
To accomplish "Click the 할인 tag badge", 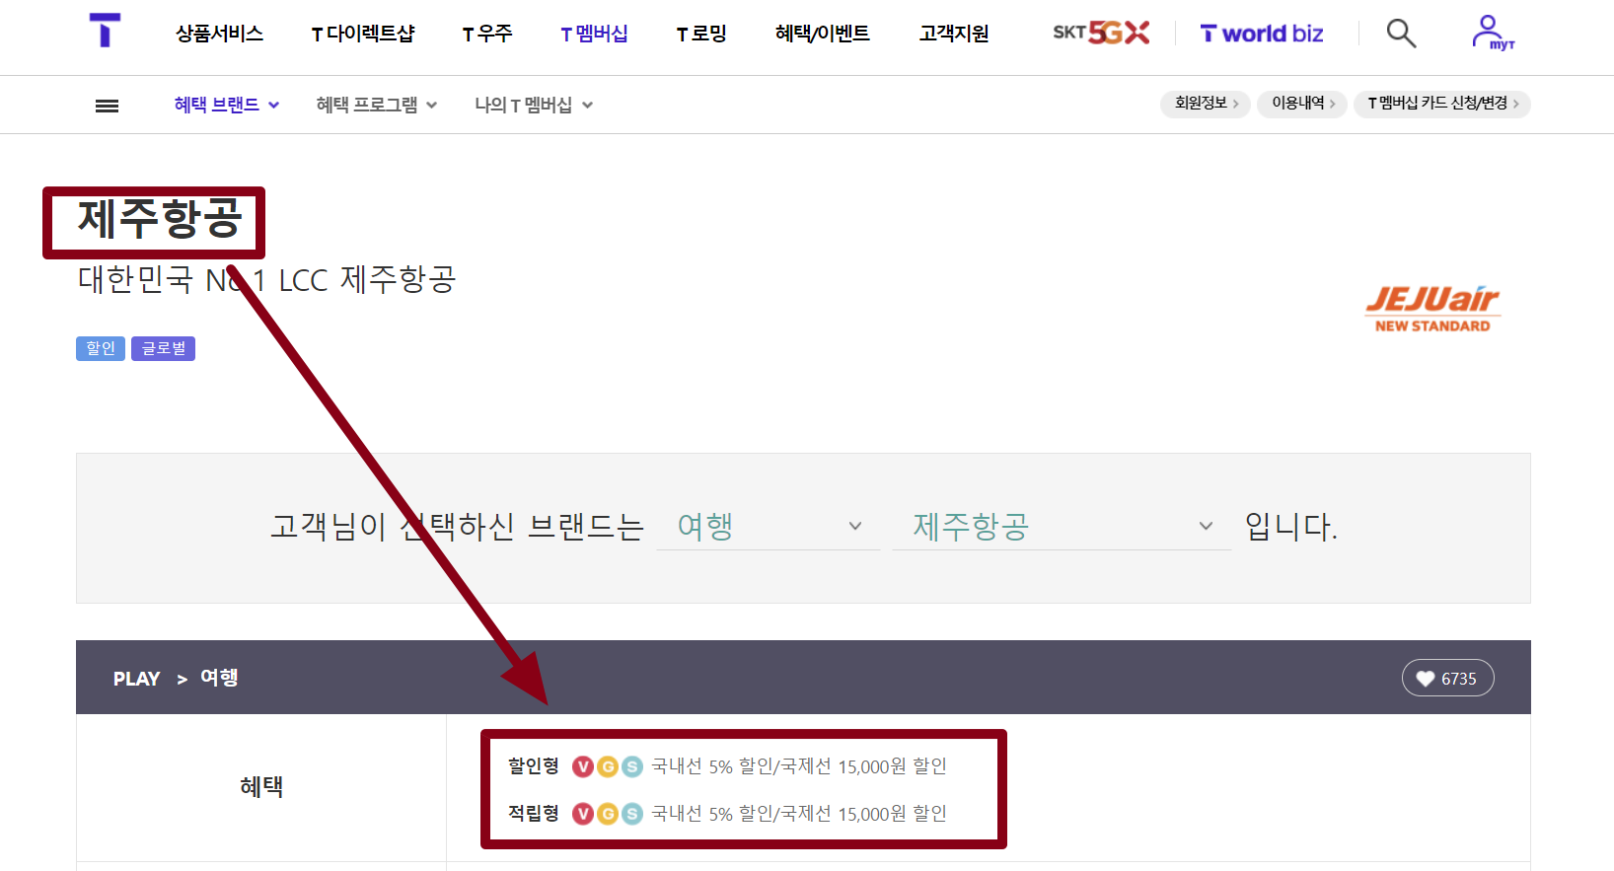I will point(101,348).
